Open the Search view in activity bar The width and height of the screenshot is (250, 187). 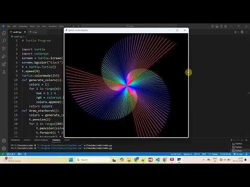pyautogui.click(x=4, y=41)
